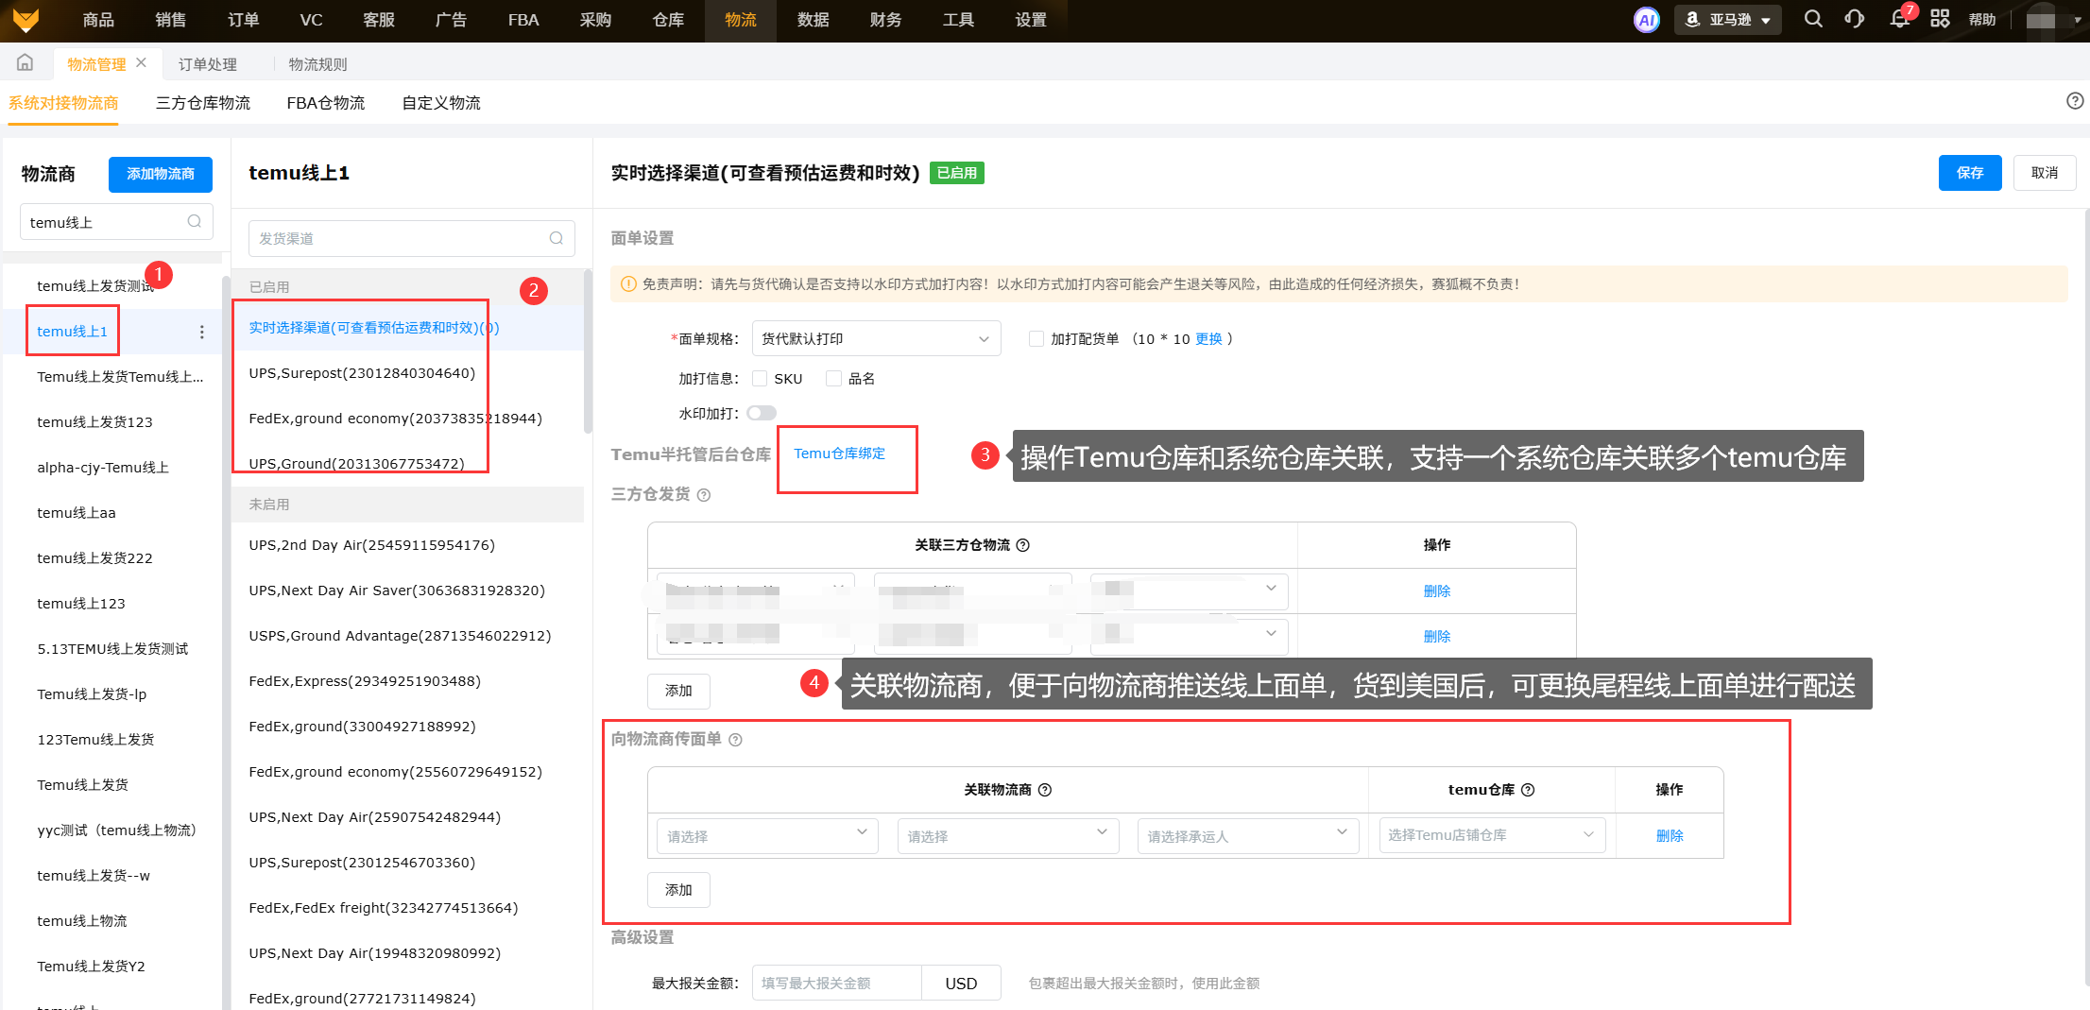Click the three-dot menu beside temu线上1
Image resolution: width=2090 pixels, height=1010 pixels.
coord(201,332)
